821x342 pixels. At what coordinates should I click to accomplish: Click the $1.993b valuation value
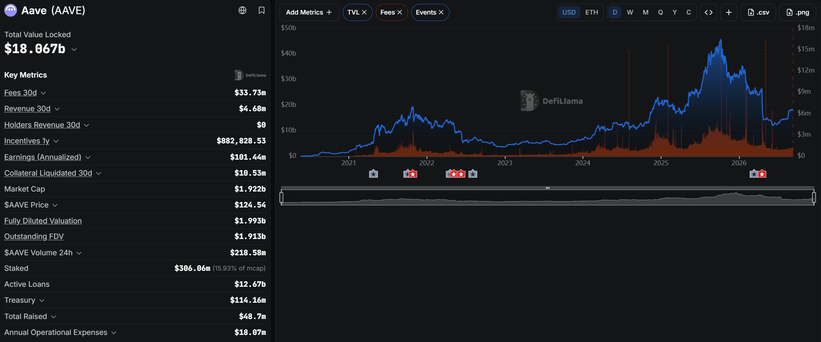pyautogui.click(x=250, y=221)
